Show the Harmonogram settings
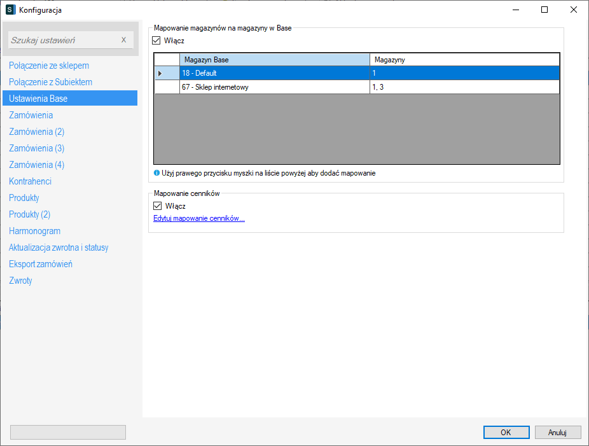 point(34,231)
